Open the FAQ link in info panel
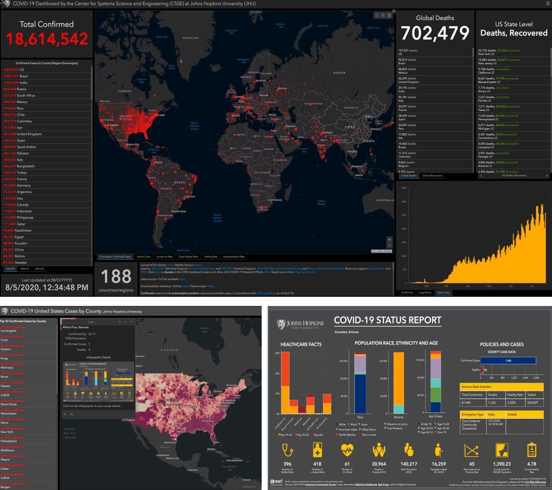Screen dimensions: 552x490 click(x=266, y=272)
